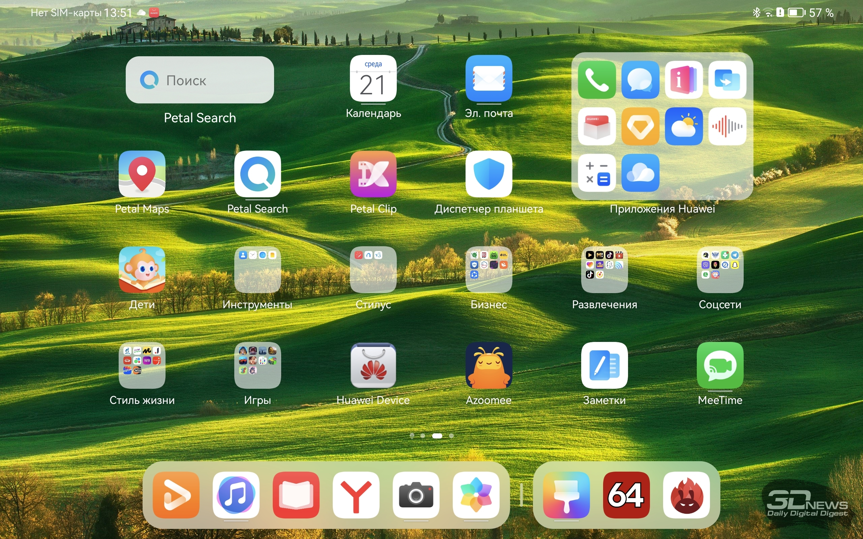The image size is (863, 539).
Task: Open the Calculator in Huawei folder
Action: pos(597,173)
